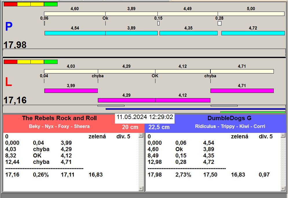Click the 0,97 value in the DumbleDogs list
The height and width of the screenshot is (198, 288).
point(264,175)
